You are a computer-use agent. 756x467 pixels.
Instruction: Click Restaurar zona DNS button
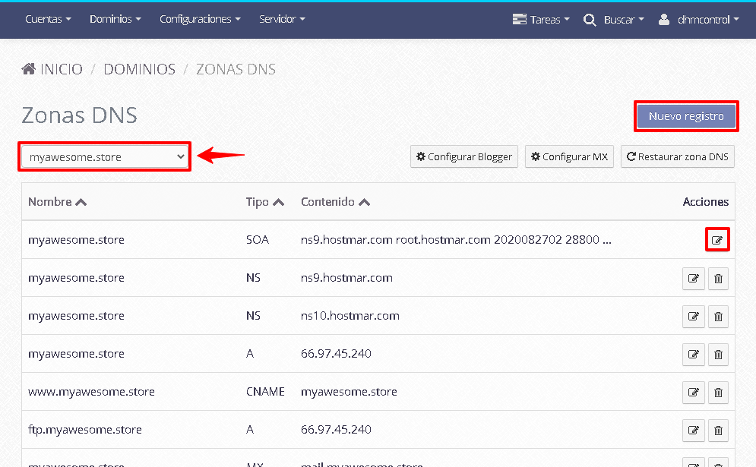click(x=677, y=157)
